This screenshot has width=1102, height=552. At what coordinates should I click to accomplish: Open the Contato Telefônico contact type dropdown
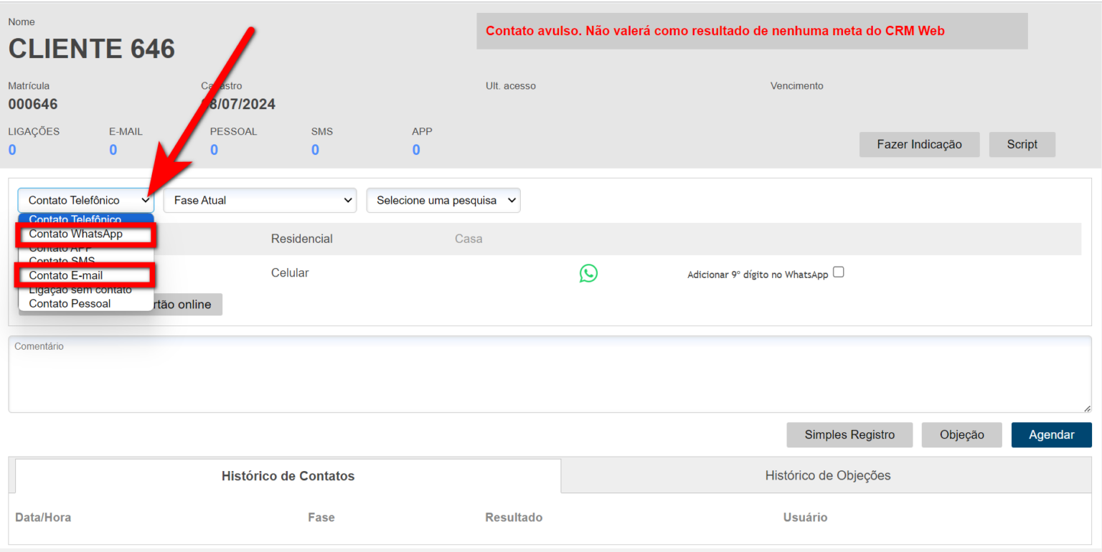point(85,201)
